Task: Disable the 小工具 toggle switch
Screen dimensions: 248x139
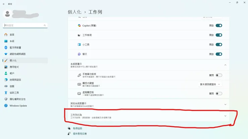Action: tap(219, 44)
